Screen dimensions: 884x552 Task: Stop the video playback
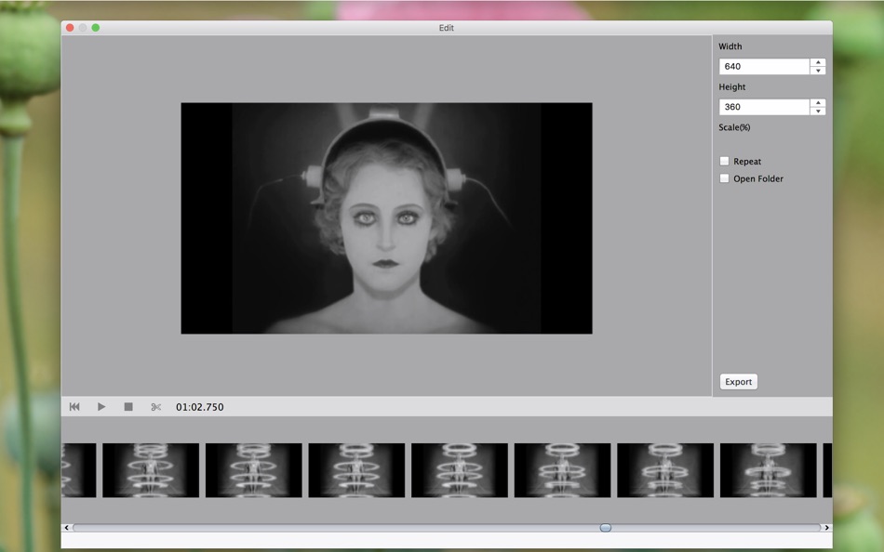pos(128,407)
